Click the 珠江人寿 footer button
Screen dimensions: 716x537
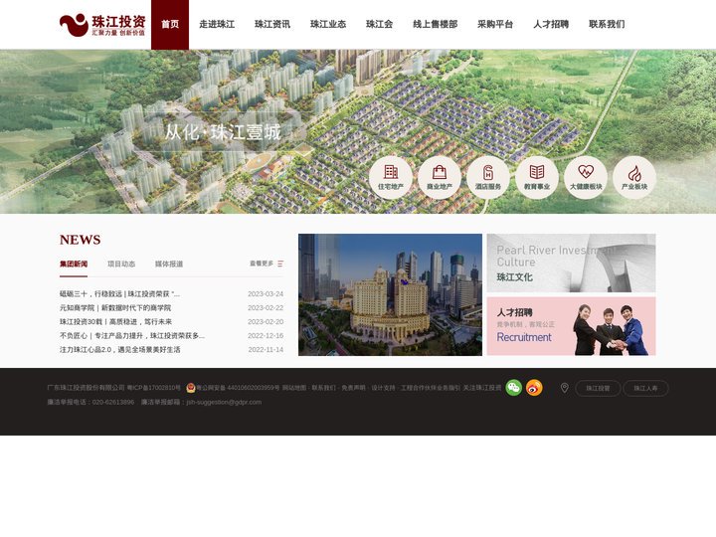click(645, 388)
